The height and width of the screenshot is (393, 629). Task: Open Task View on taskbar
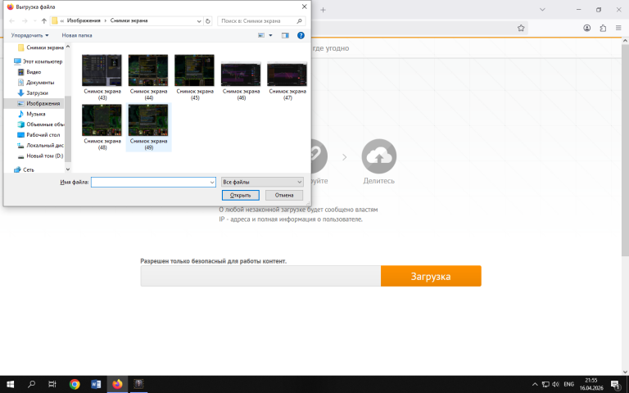coord(52,384)
